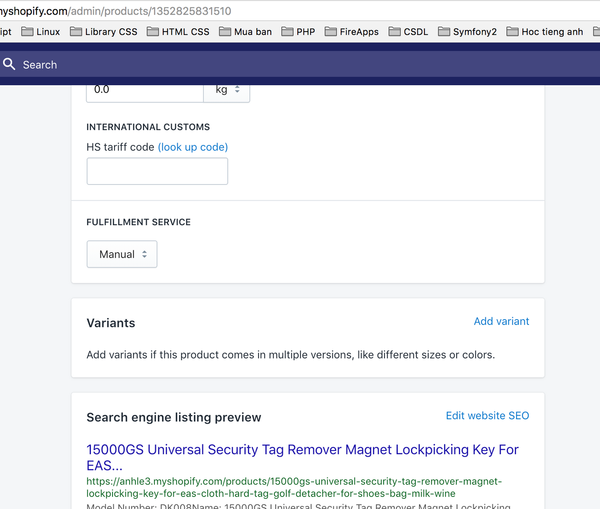Screen dimensions: 600x509
Task: Open the Manual fulfillment service dropdown
Action: [x=122, y=254]
